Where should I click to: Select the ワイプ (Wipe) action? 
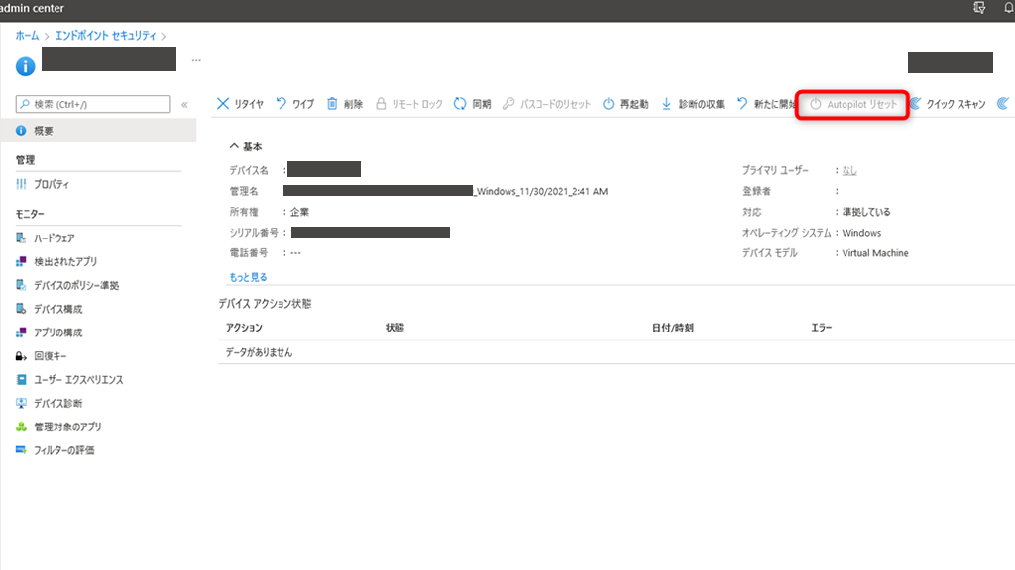pos(296,102)
